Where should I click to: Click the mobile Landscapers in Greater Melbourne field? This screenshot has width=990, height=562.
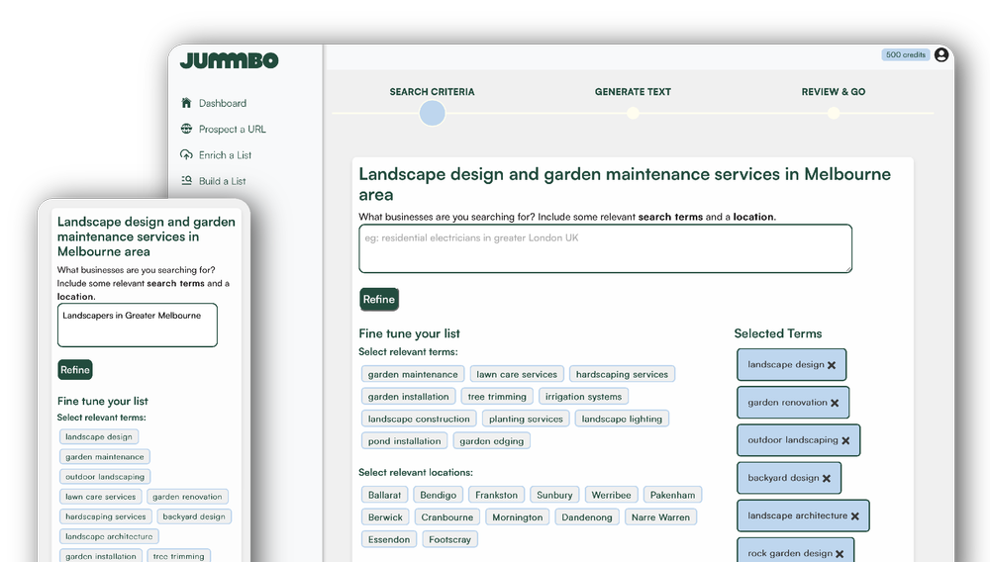pyautogui.click(x=137, y=325)
